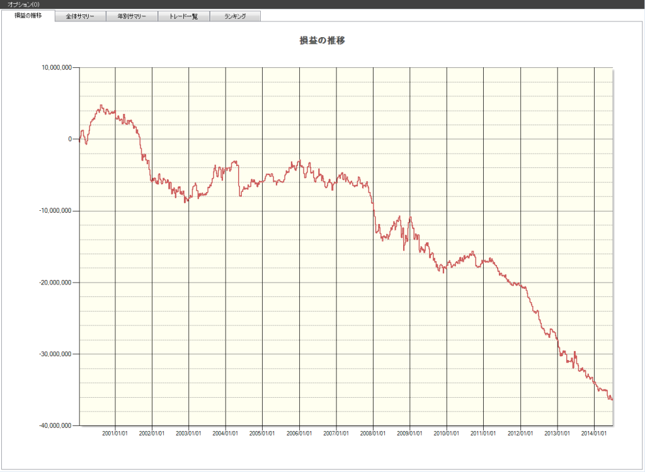
Task: Switch to the 損益の推移 tab
Action: (28, 16)
